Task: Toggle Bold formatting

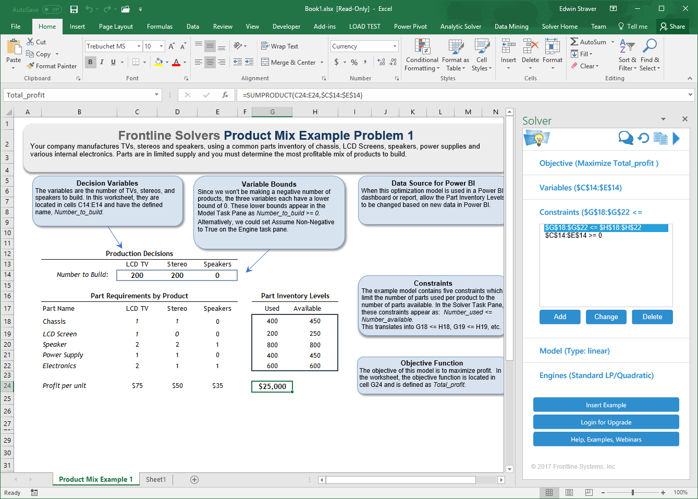Action: tap(90, 62)
